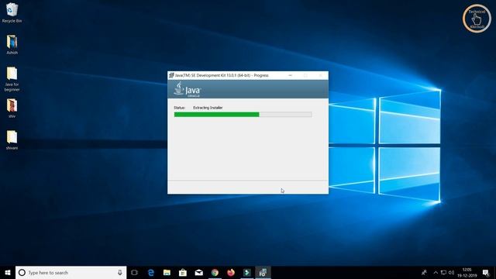Click the Extracting Installer status text
The height and width of the screenshot is (279, 496).
[x=208, y=108]
